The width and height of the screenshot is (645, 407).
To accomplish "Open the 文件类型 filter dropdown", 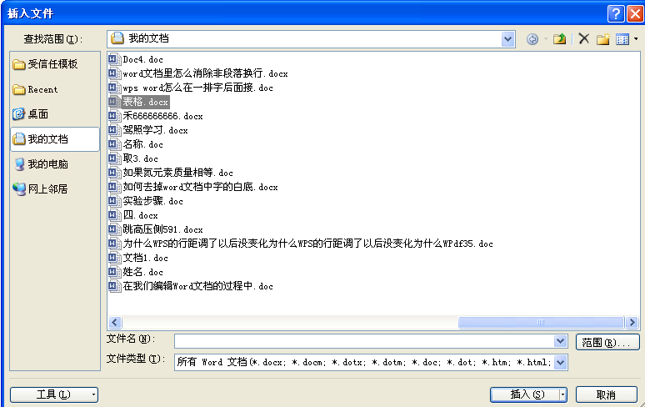I will coord(561,363).
